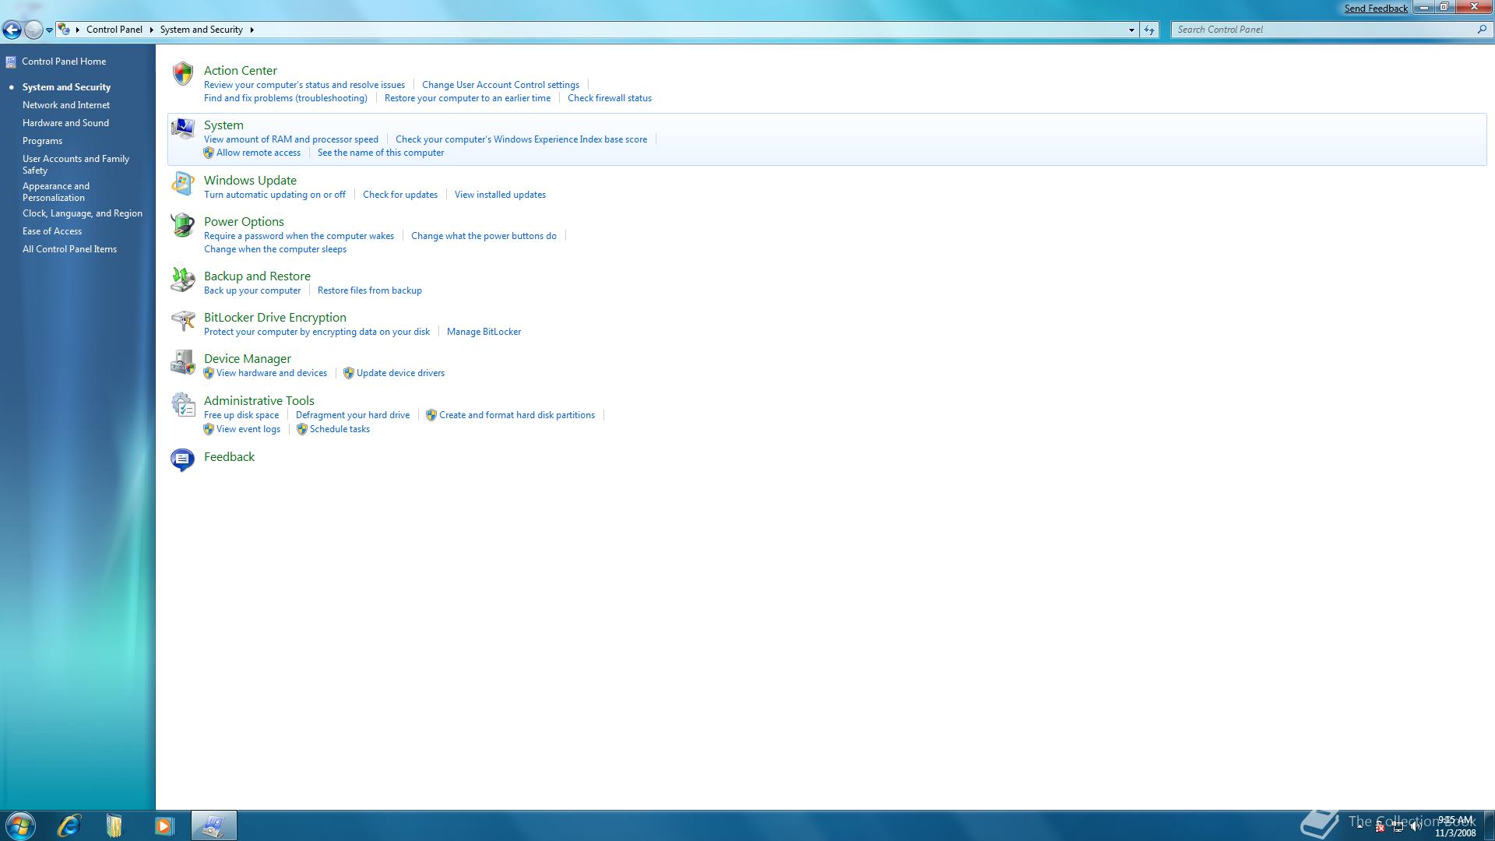Open Appearance and Personalization
This screenshot has width=1495, height=841.
tap(56, 192)
